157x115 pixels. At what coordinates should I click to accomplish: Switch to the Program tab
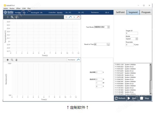(x=146, y=12)
